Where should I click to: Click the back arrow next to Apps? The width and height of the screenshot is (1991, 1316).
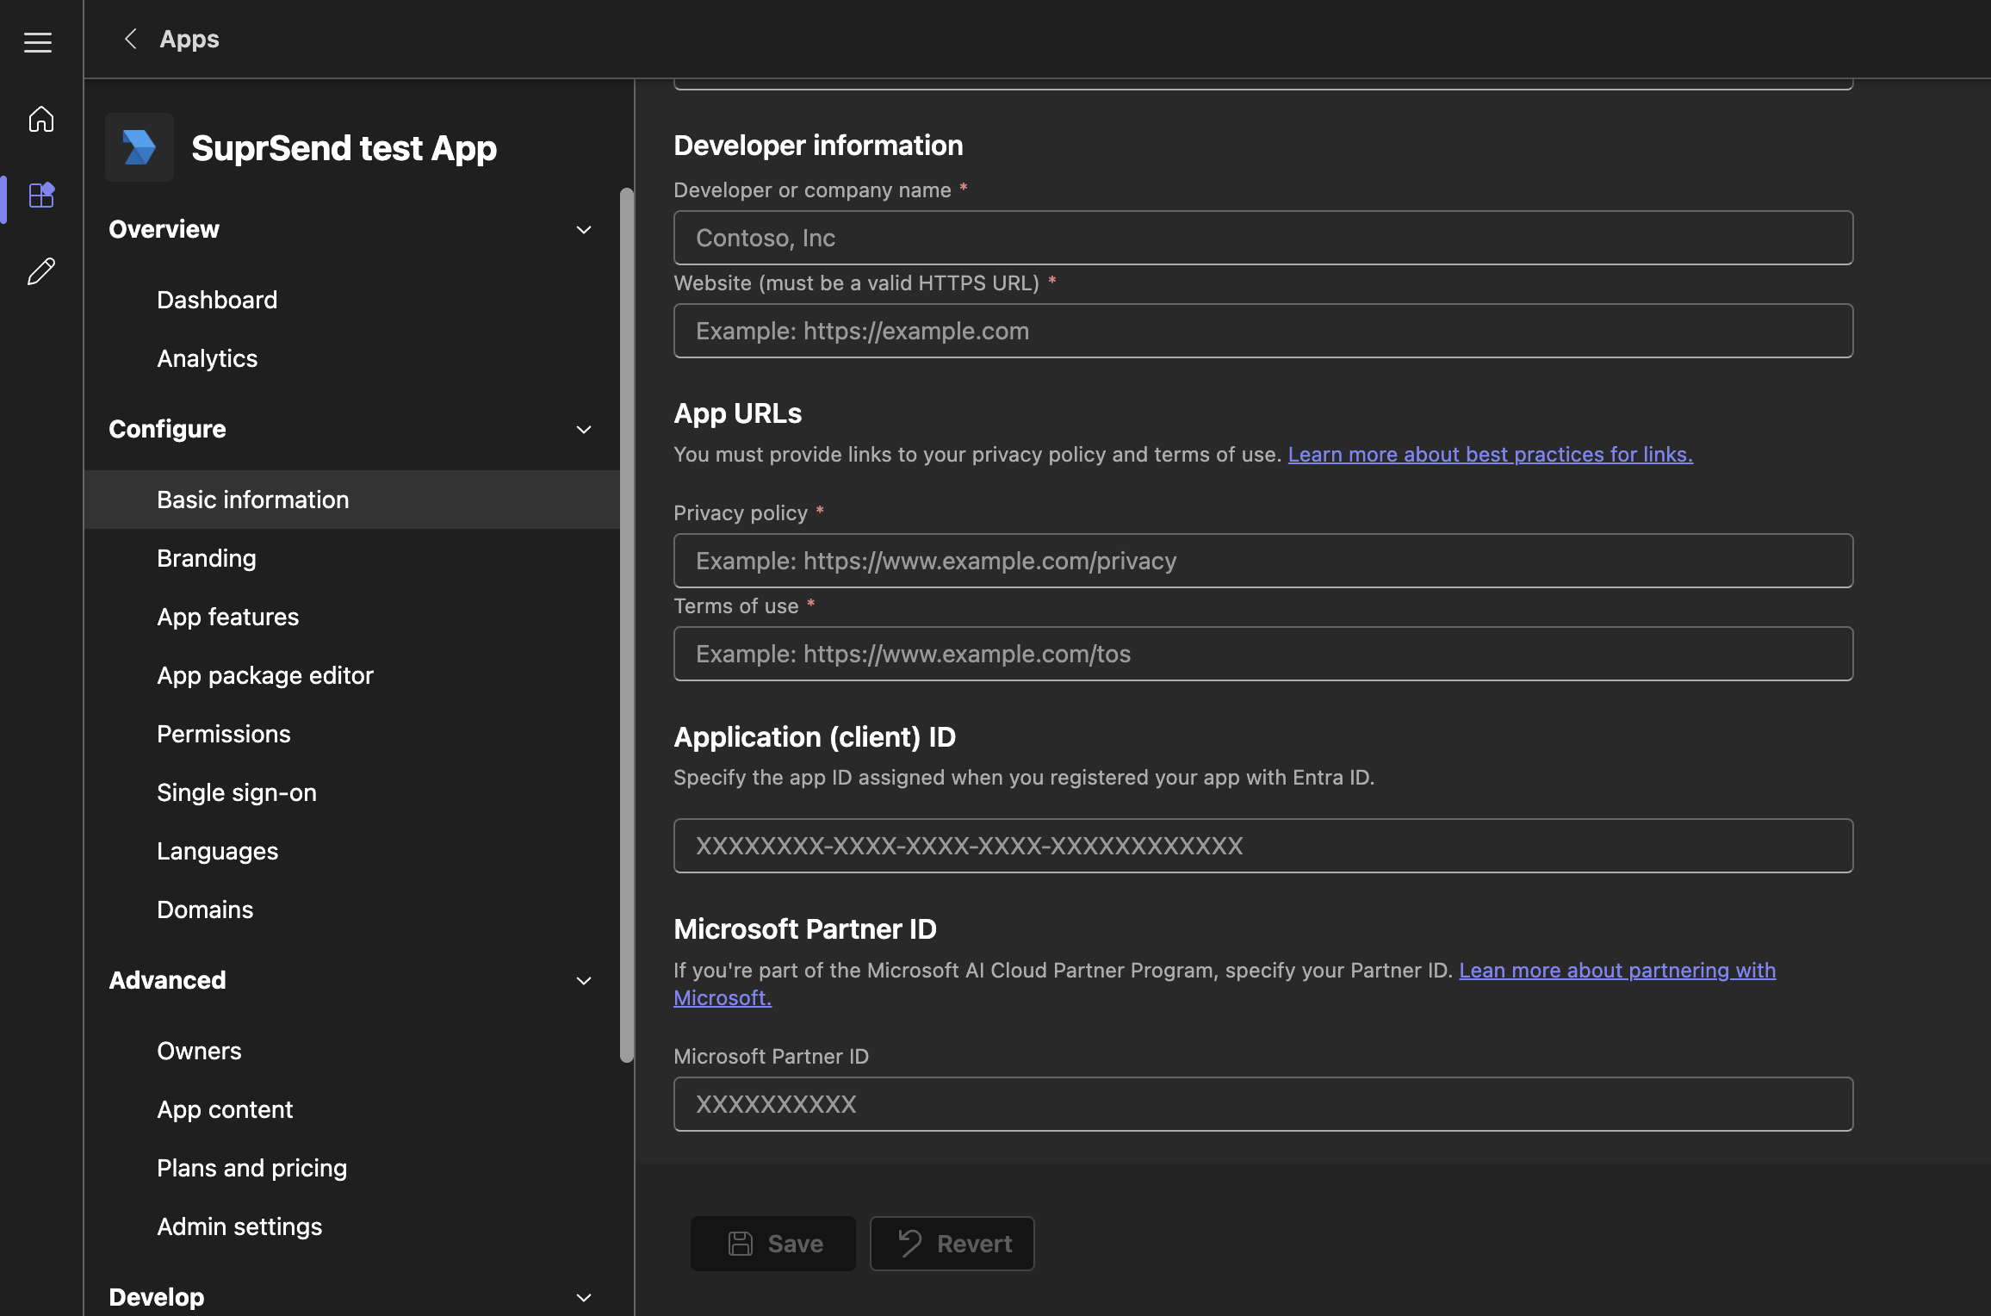pos(131,39)
